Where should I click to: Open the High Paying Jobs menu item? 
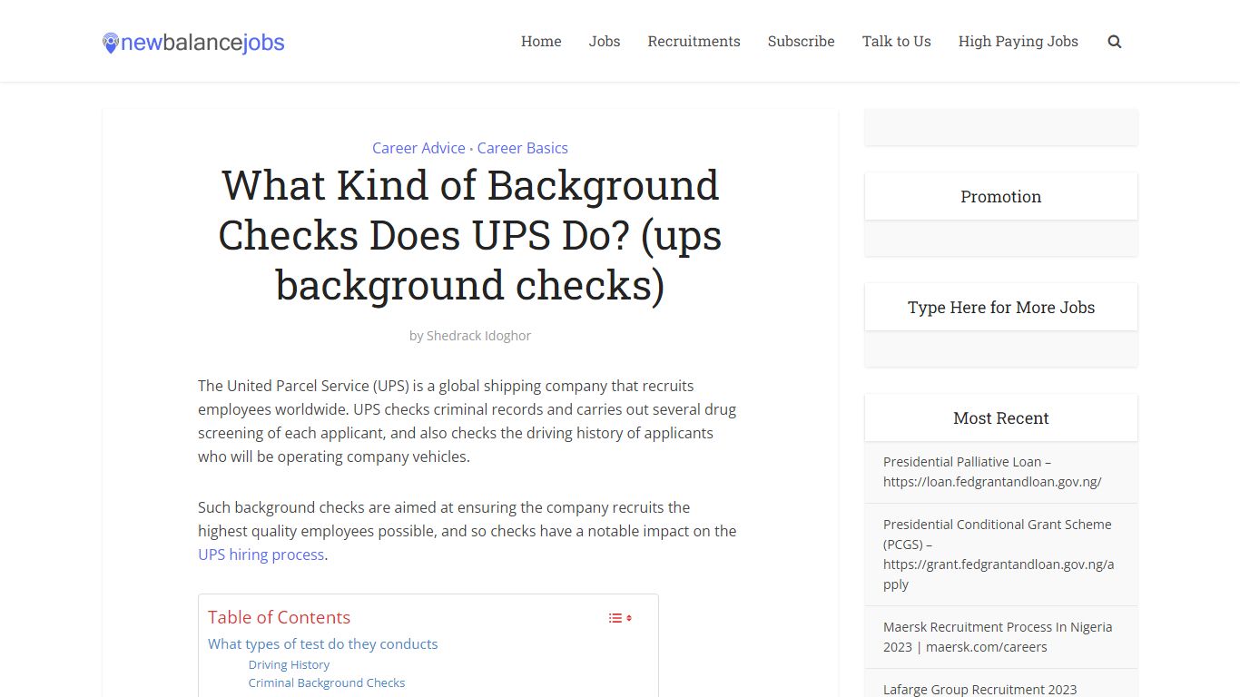pyautogui.click(x=1019, y=42)
